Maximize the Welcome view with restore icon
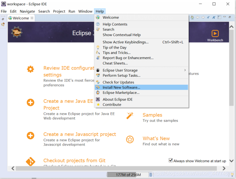 pyautogui.click(x=230, y=17)
